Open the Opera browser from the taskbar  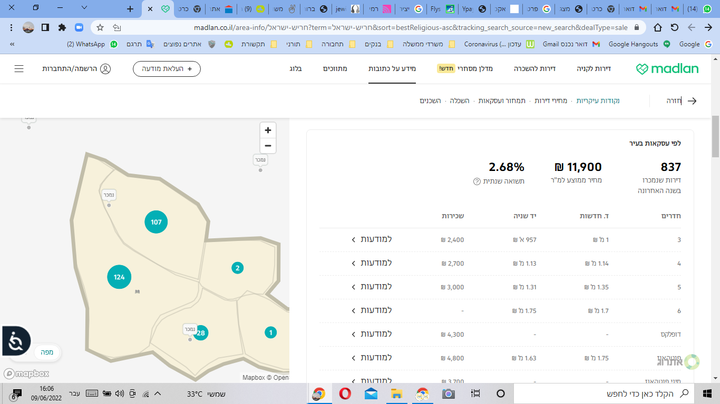[345, 393]
